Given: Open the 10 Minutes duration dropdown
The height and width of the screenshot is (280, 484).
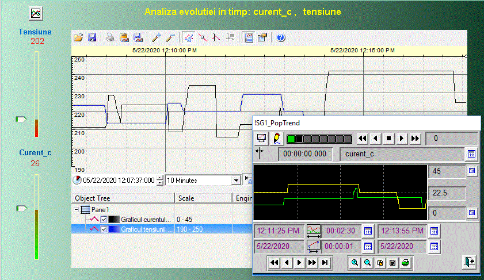Looking at the screenshot, I should [x=235, y=180].
